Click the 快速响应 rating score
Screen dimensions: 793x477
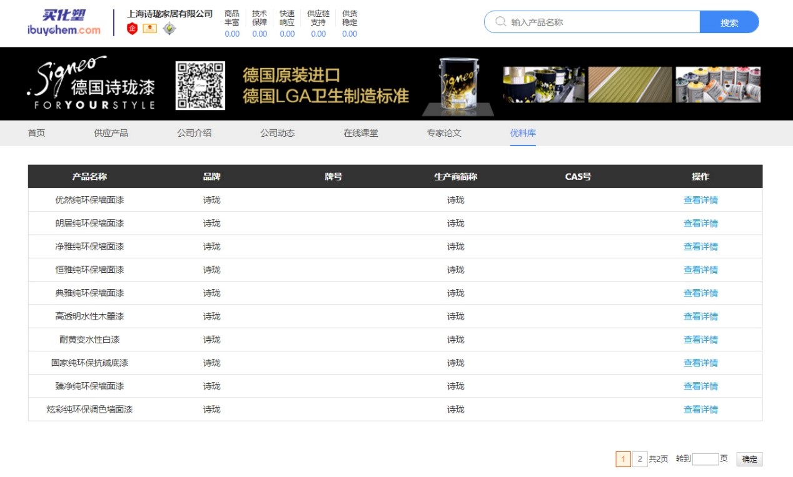(x=287, y=34)
